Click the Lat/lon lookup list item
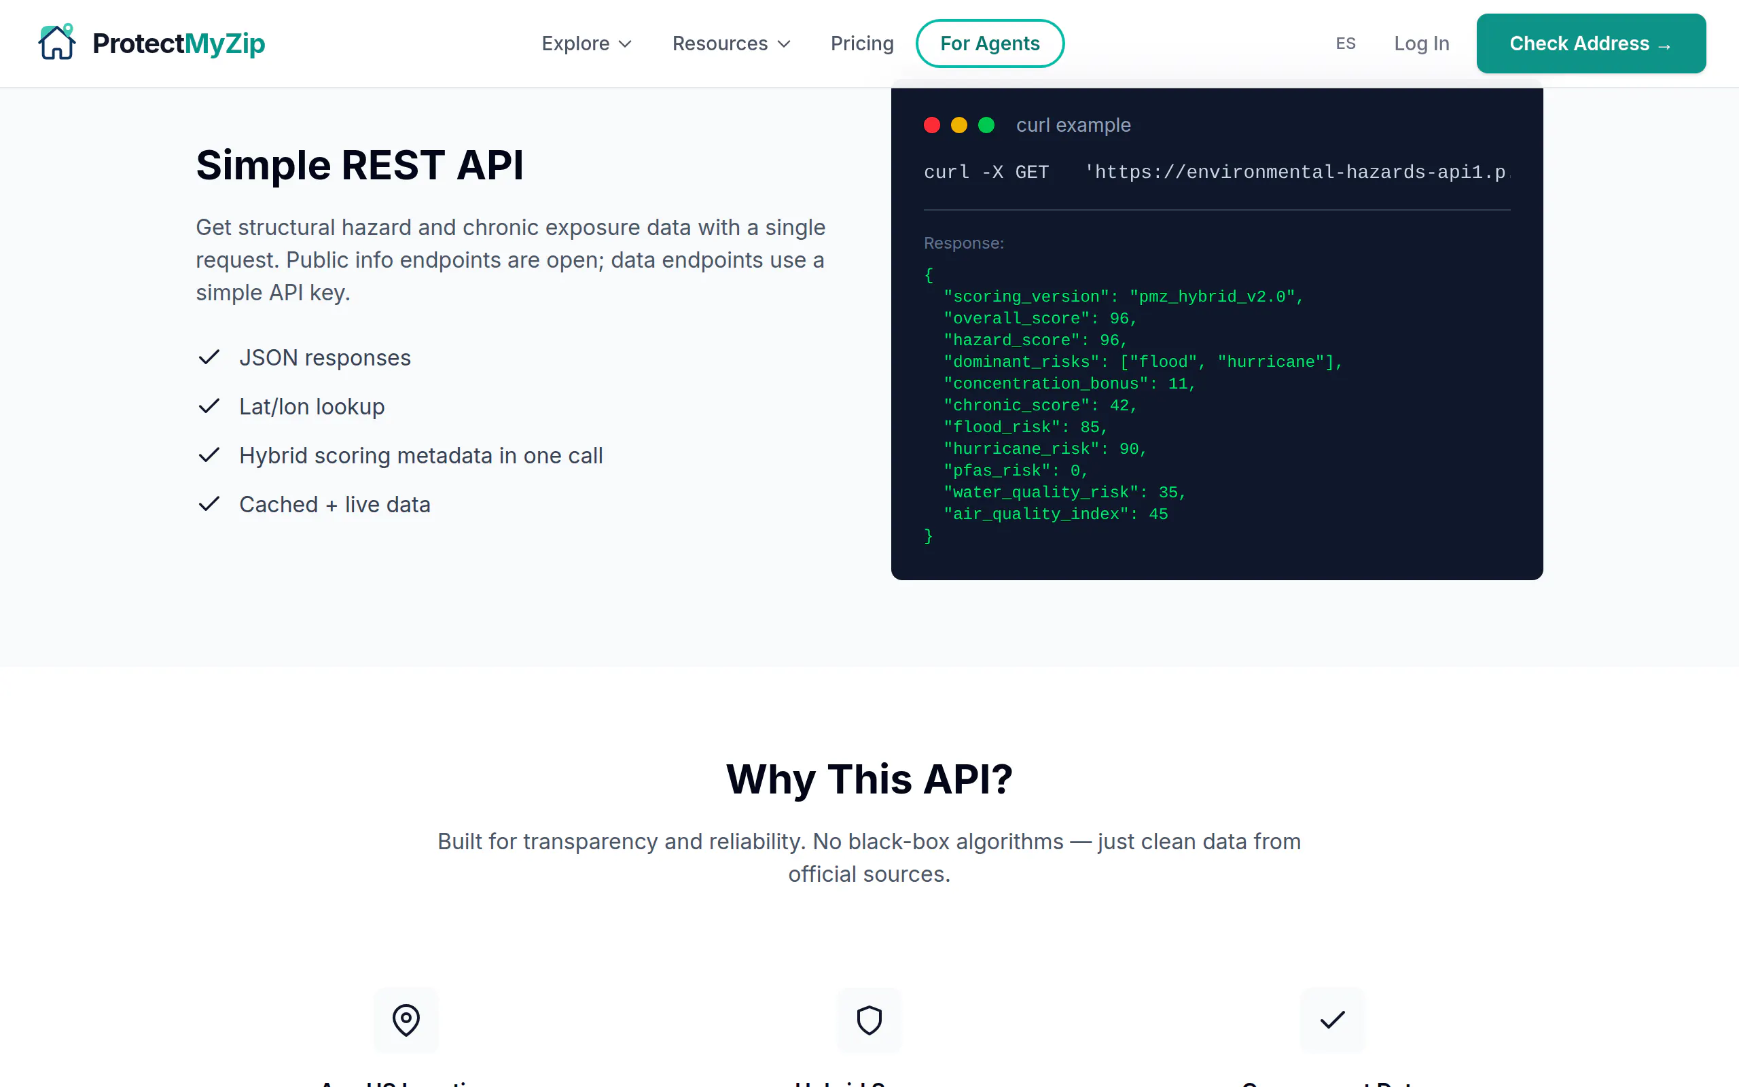This screenshot has height=1087, width=1739. 312,406
